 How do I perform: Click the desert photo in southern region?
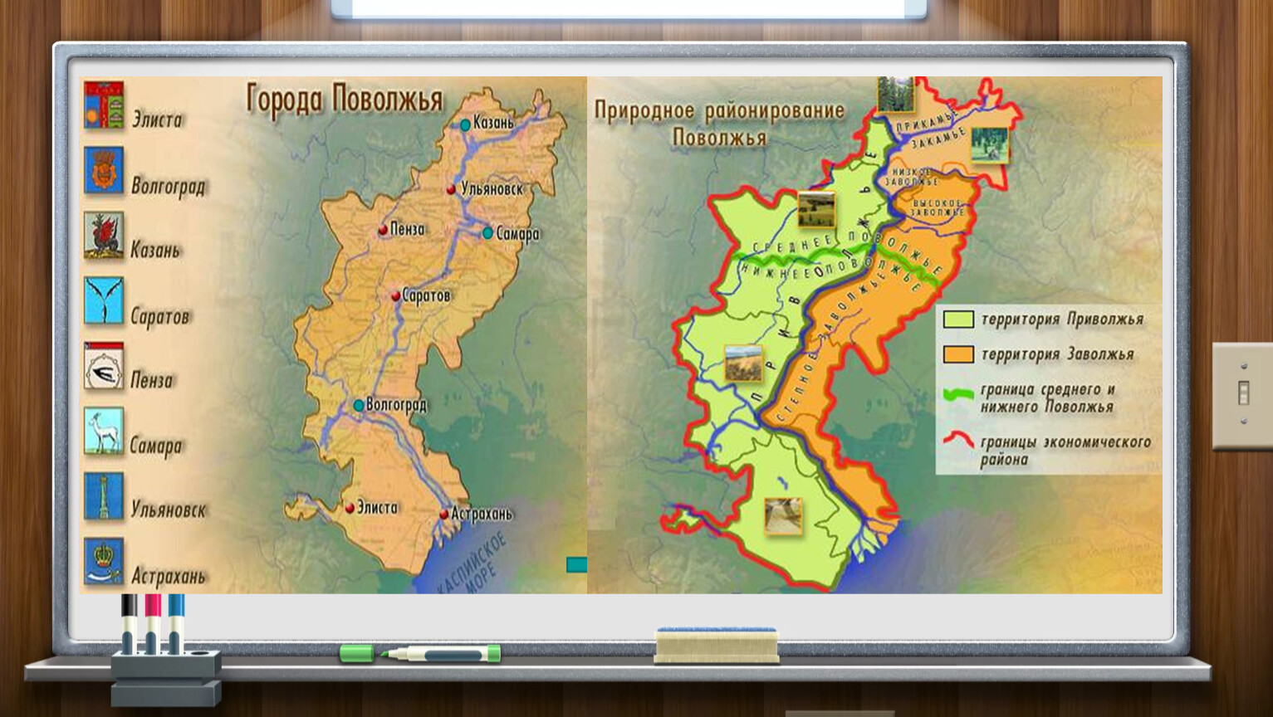[783, 515]
